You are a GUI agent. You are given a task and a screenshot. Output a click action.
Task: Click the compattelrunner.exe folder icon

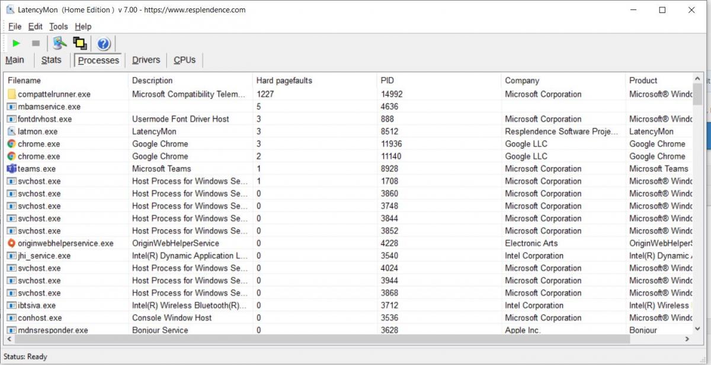[11, 94]
